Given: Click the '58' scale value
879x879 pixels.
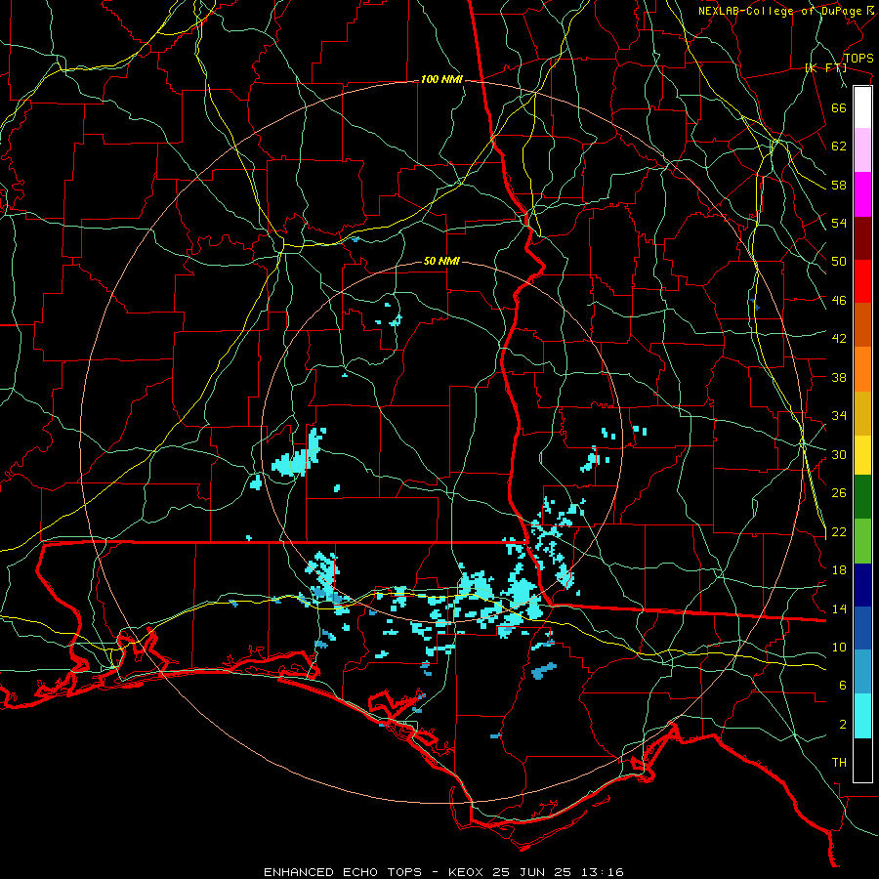Looking at the screenshot, I should click(x=839, y=185).
